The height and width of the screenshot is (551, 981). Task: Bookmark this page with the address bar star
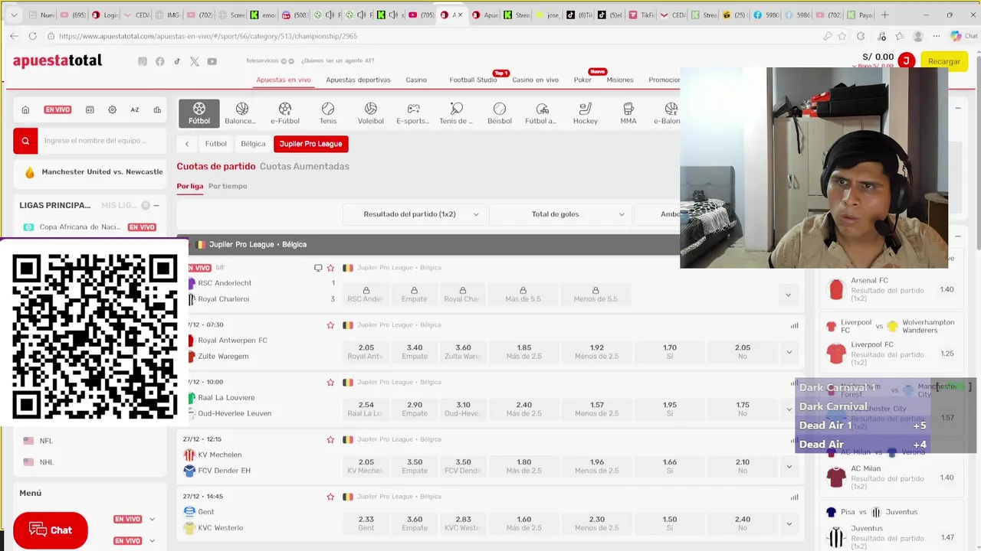[842, 36]
